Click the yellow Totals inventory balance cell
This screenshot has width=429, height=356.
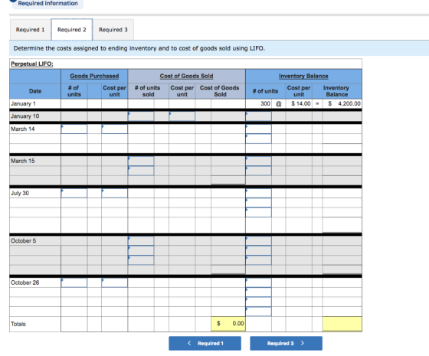pos(342,324)
